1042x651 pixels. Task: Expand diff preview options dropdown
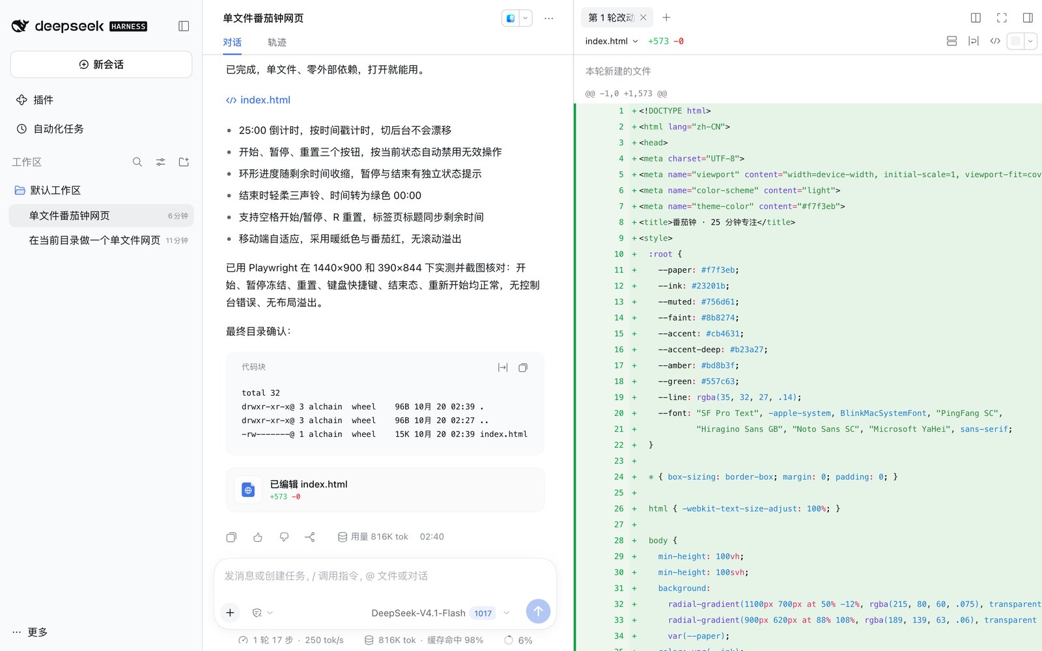click(x=1030, y=41)
